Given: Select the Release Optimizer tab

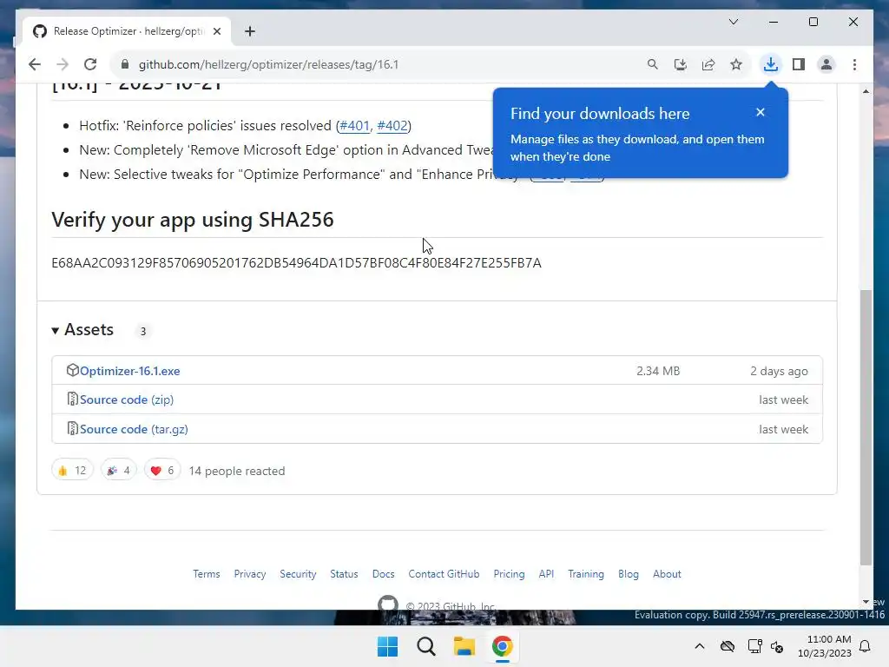Looking at the screenshot, I should click(128, 32).
